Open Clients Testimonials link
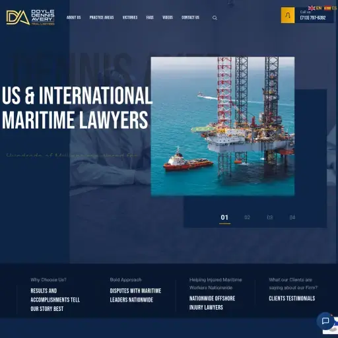The image size is (338, 338). point(292,298)
